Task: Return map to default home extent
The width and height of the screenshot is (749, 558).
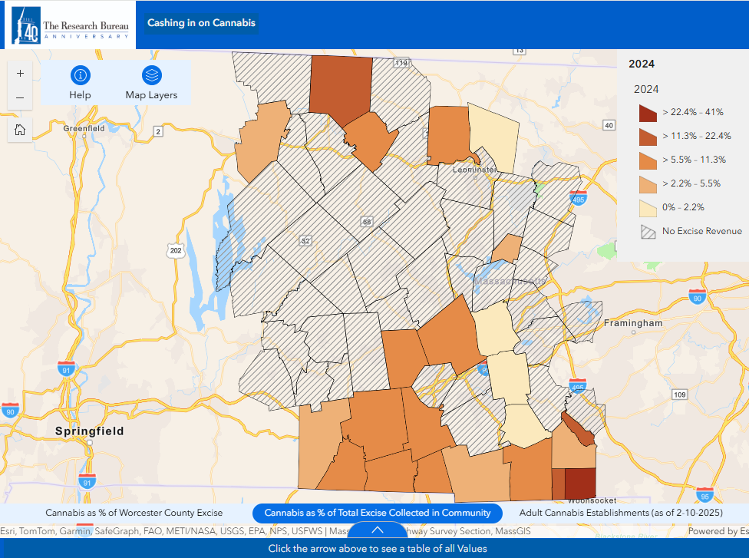Action: coord(20,130)
